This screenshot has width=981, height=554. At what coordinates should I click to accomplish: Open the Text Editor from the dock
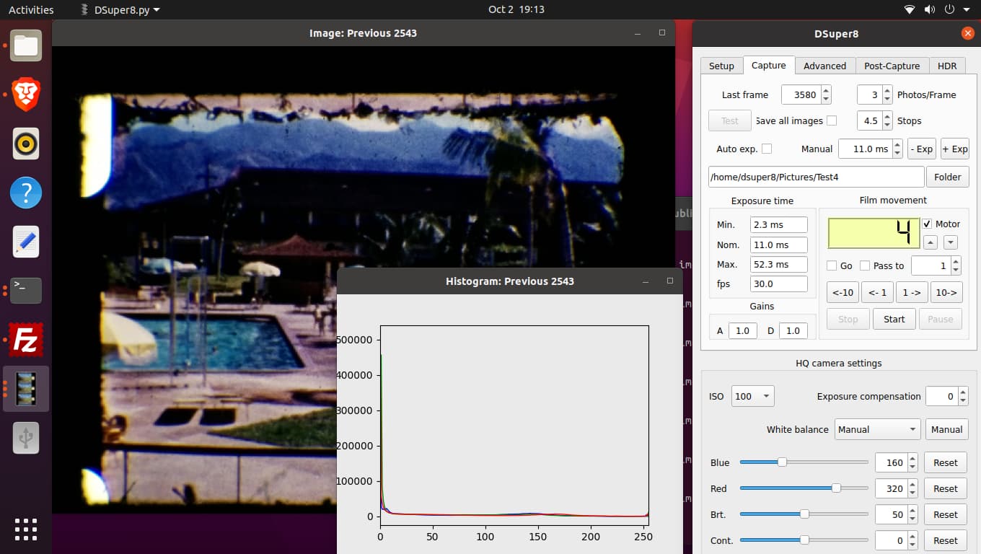click(26, 242)
